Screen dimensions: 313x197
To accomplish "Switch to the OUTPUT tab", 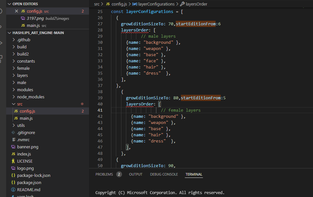I will click(135, 174).
